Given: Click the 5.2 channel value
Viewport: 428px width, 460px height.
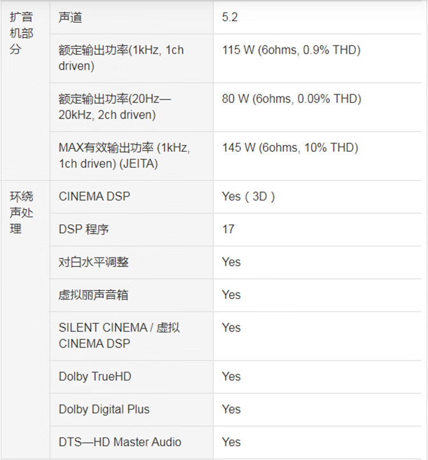Looking at the screenshot, I should coord(229,18).
